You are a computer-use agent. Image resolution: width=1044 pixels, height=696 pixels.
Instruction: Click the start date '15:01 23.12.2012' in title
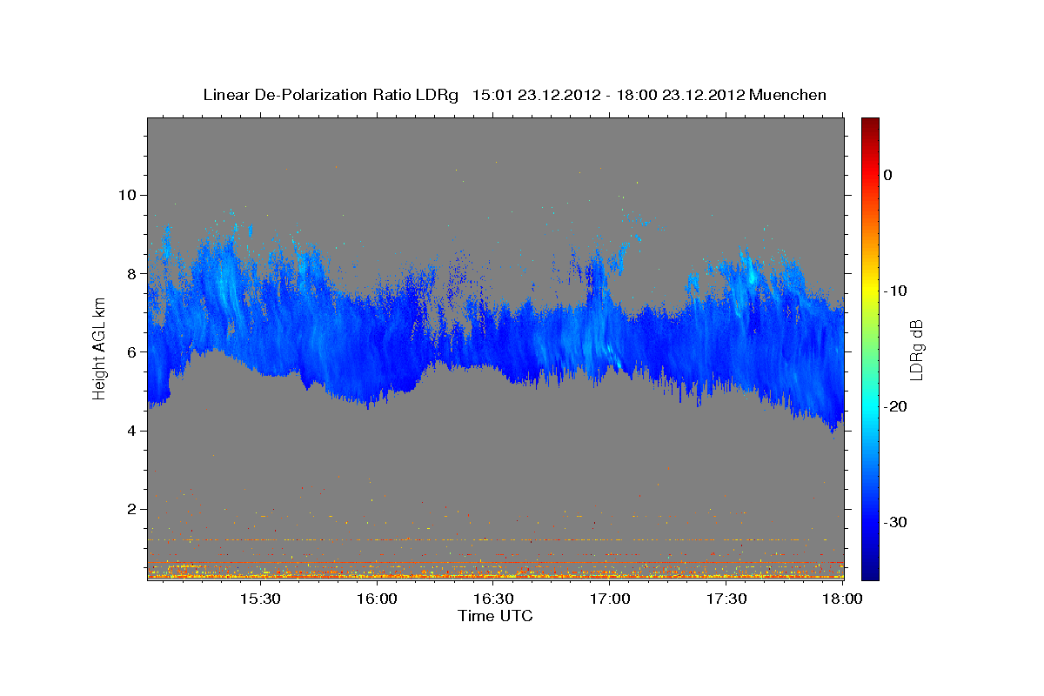pyautogui.click(x=535, y=95)
